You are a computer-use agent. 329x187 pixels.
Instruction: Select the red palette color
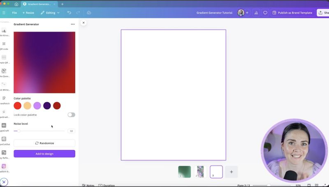point(17,106)
